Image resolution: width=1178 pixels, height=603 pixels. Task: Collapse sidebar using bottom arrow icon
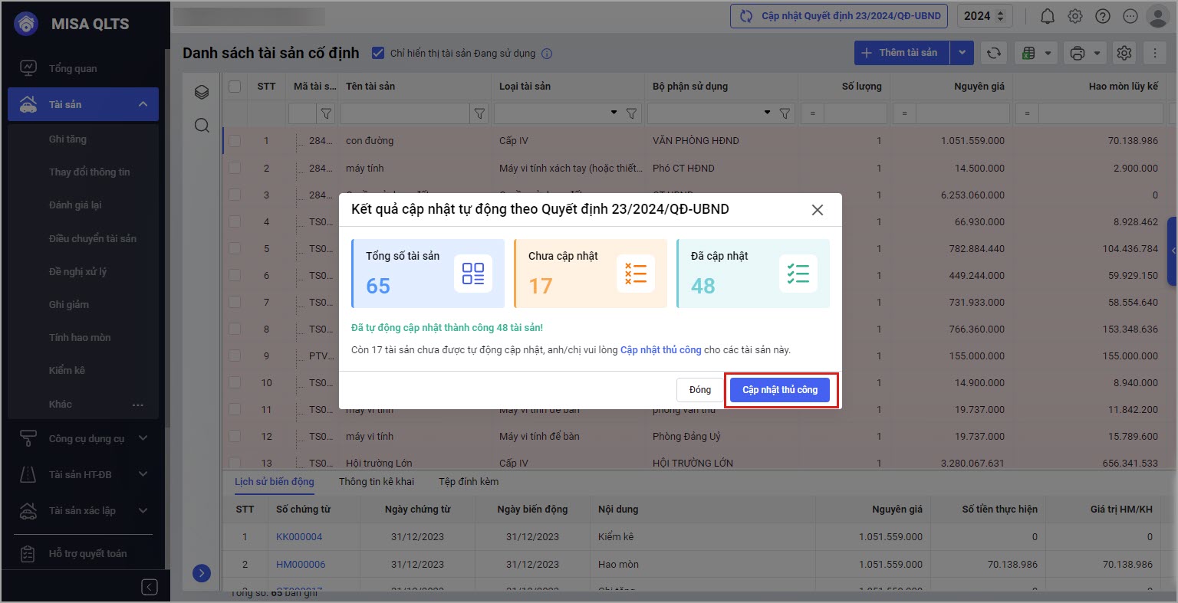(150, 587)
